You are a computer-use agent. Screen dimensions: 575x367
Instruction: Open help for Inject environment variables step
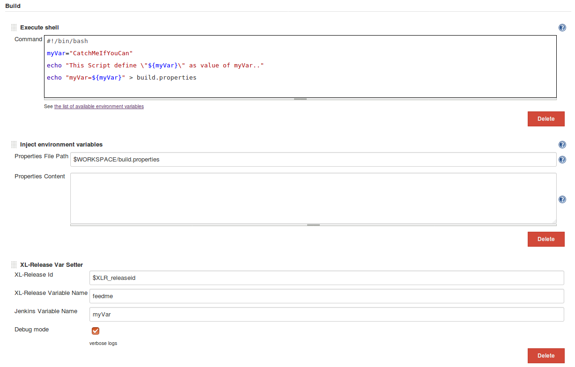(562, 145)
